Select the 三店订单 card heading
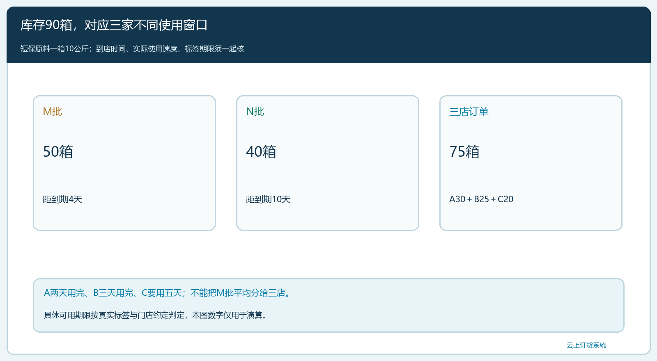Image resolution: width=657 pixels, height=361 pixels. pyautogui.click(x=469, y=112)
